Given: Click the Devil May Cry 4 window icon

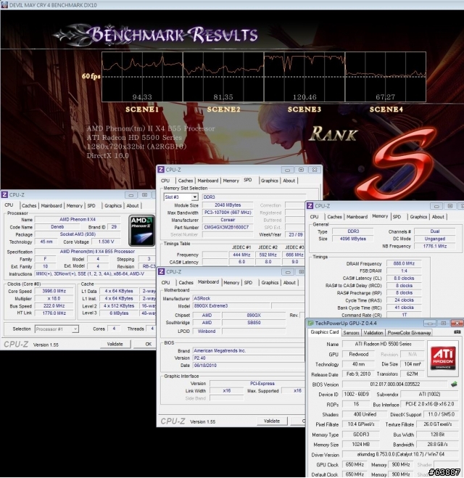Looking at the screenshot, I should [4, 4].
